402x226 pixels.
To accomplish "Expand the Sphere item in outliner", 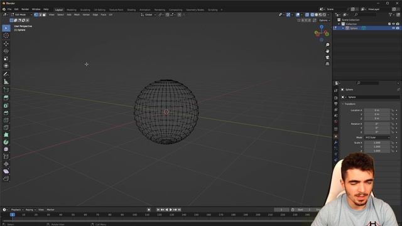I will coord(344,28).
